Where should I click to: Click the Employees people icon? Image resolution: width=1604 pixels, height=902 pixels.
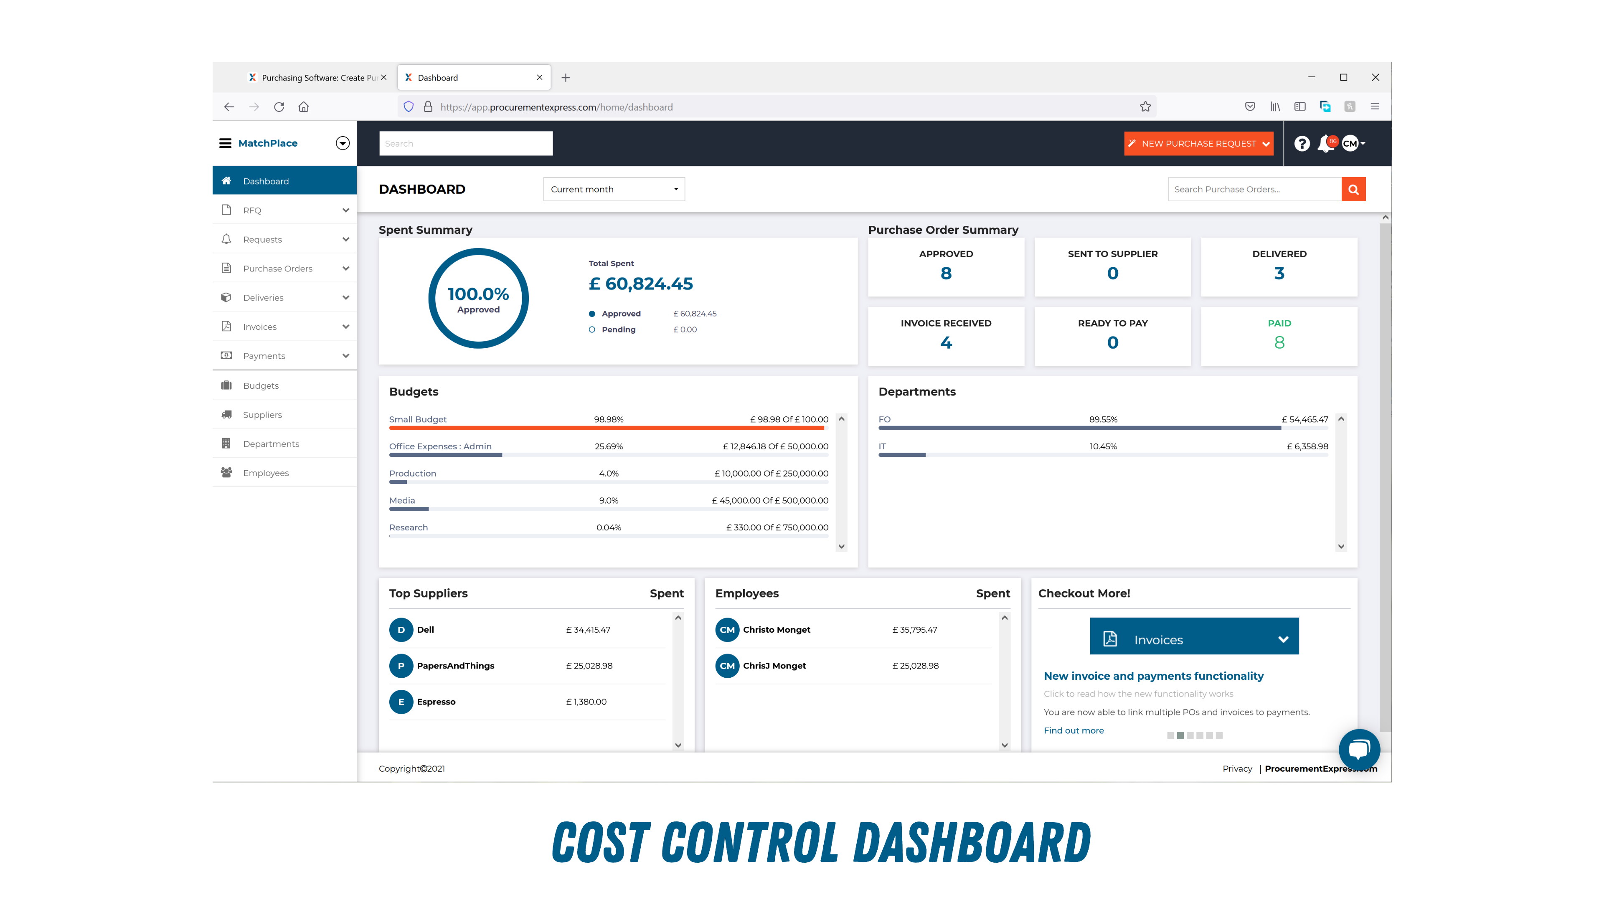(226, 472)
